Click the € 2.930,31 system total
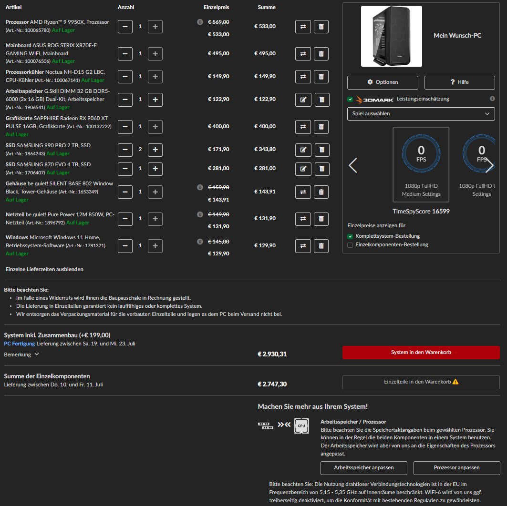The image size is (507, 506). tap(272, 354)
